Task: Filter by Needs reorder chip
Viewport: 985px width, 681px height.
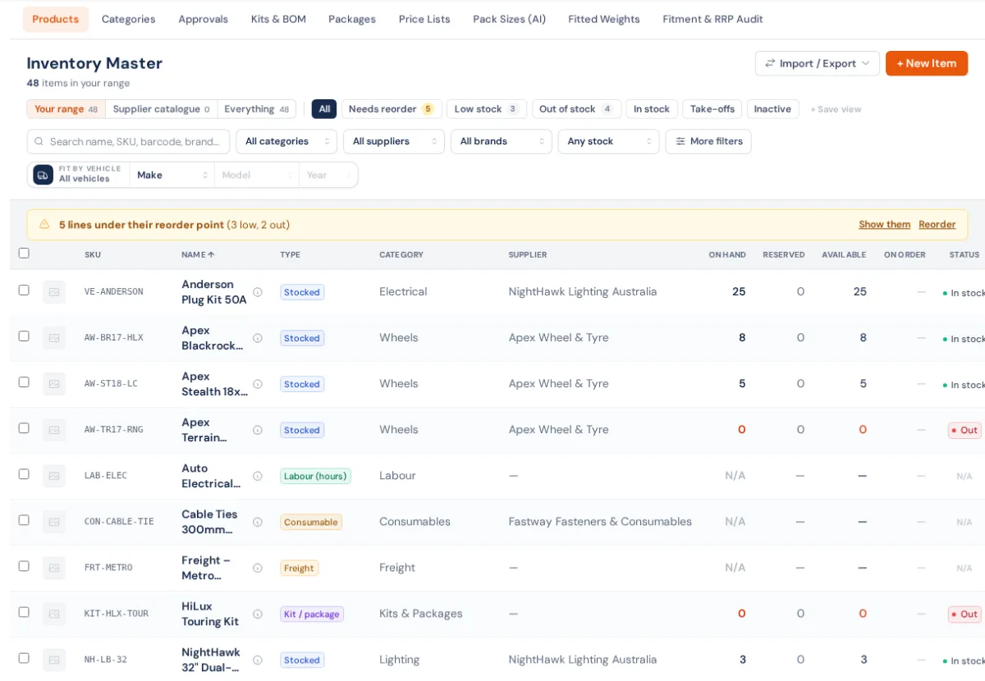Action: pos(392,109)
